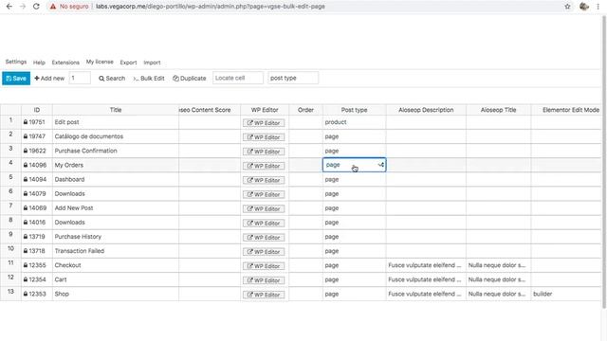The height and width of the screenshot is (341, 607).
Task: Click lock icon for ID 19751
Action: (26, 122)
